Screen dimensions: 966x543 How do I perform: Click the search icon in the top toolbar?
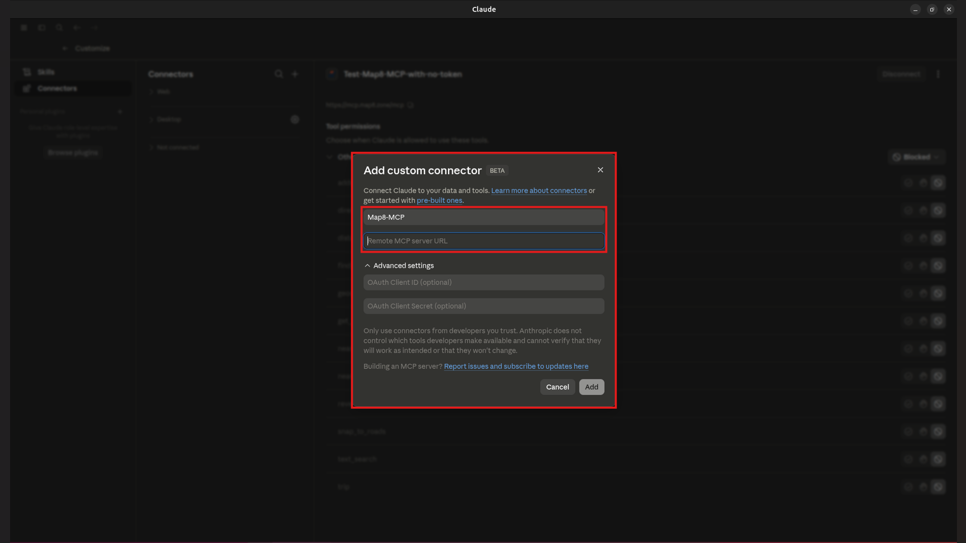click(x=59, y=28)
